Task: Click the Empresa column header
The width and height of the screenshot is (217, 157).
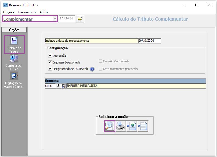Action: pos(125,81)
